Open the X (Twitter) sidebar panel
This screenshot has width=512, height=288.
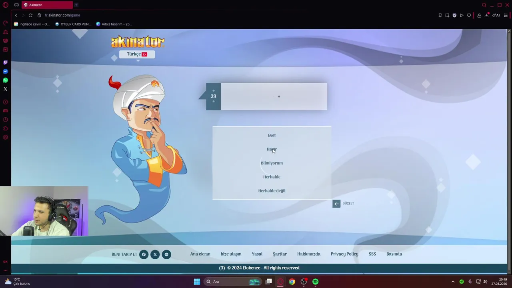[6, 89]
